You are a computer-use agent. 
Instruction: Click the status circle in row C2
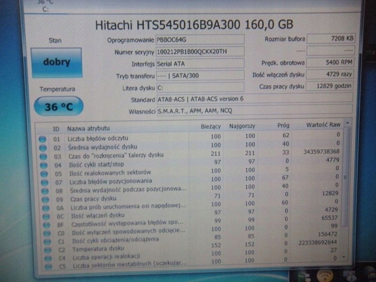click(48, 250)
